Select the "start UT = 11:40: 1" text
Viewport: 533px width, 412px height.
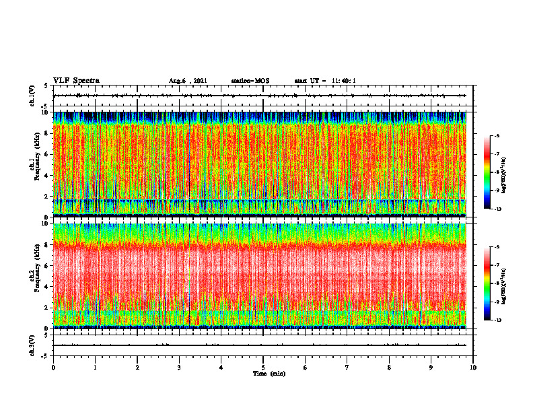pyautogui.click(x=325, y=81)
